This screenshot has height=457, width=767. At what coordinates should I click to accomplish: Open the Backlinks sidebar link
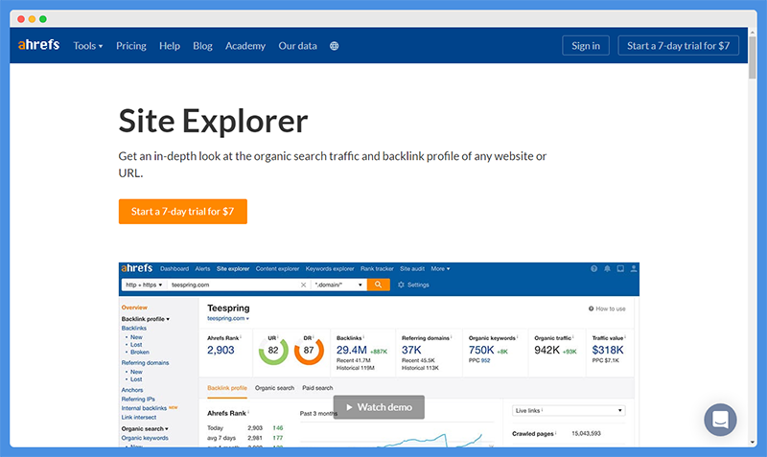pyautogui.click(x=133, y=328)
